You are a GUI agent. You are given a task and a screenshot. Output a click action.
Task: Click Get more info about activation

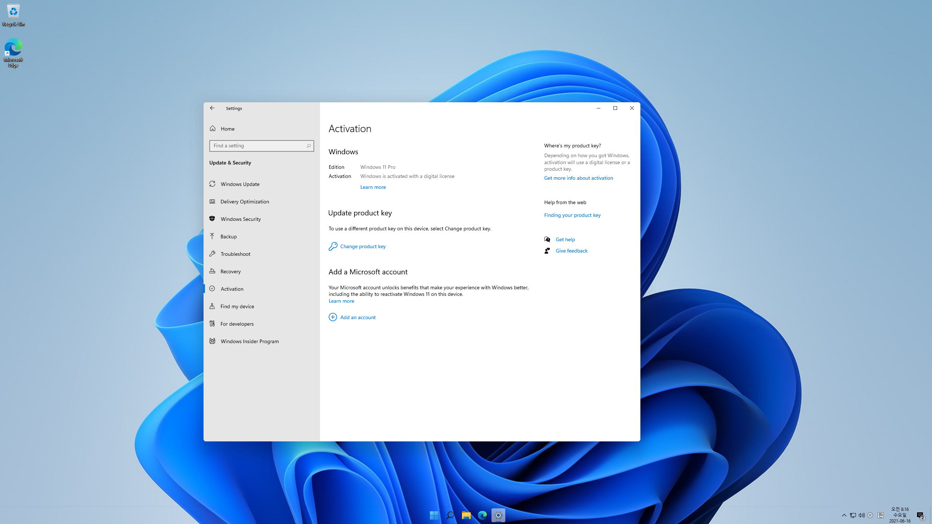[578, 178]
